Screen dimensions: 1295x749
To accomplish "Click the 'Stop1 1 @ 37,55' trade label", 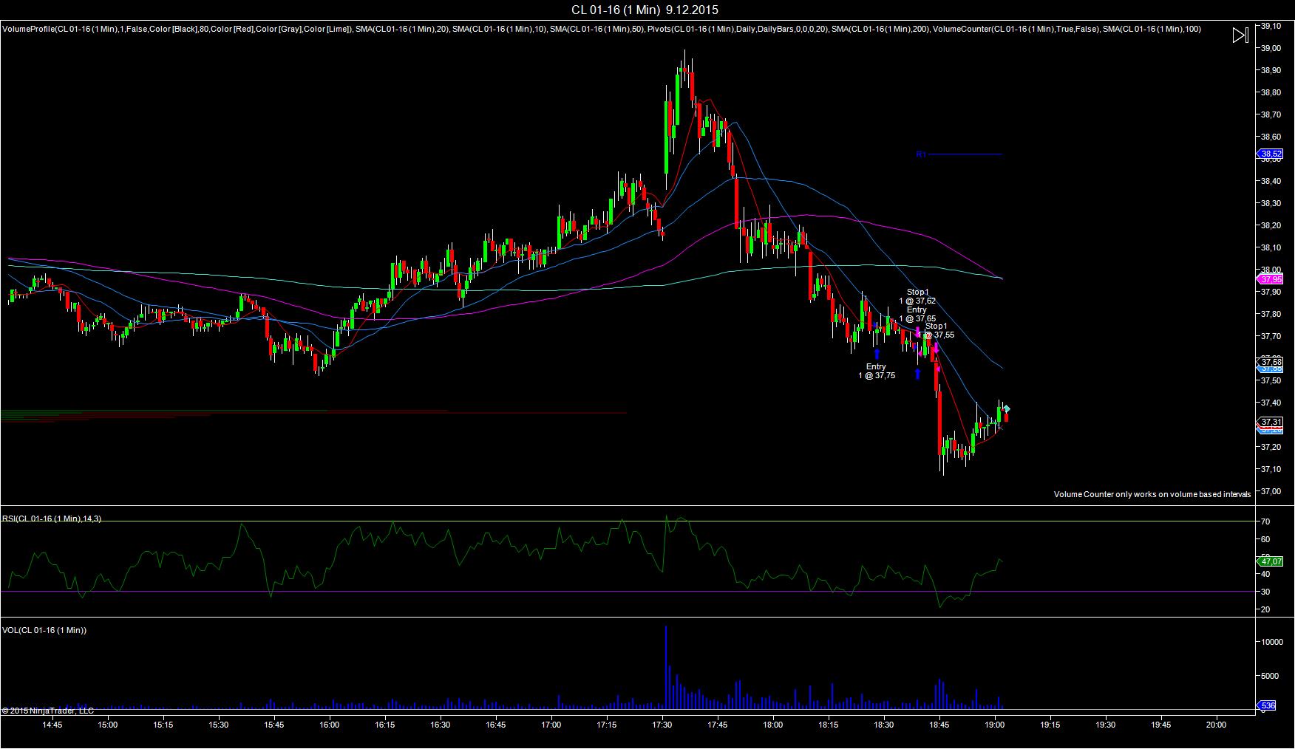I will pos(937,330).
